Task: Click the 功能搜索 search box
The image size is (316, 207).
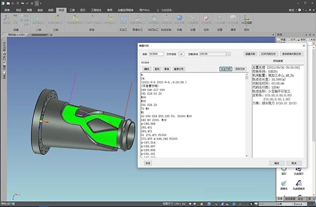Action: pos(165,10)
